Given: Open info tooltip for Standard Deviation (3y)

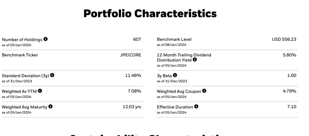Looking at the screenshot, I should click(x=52, y=75).
